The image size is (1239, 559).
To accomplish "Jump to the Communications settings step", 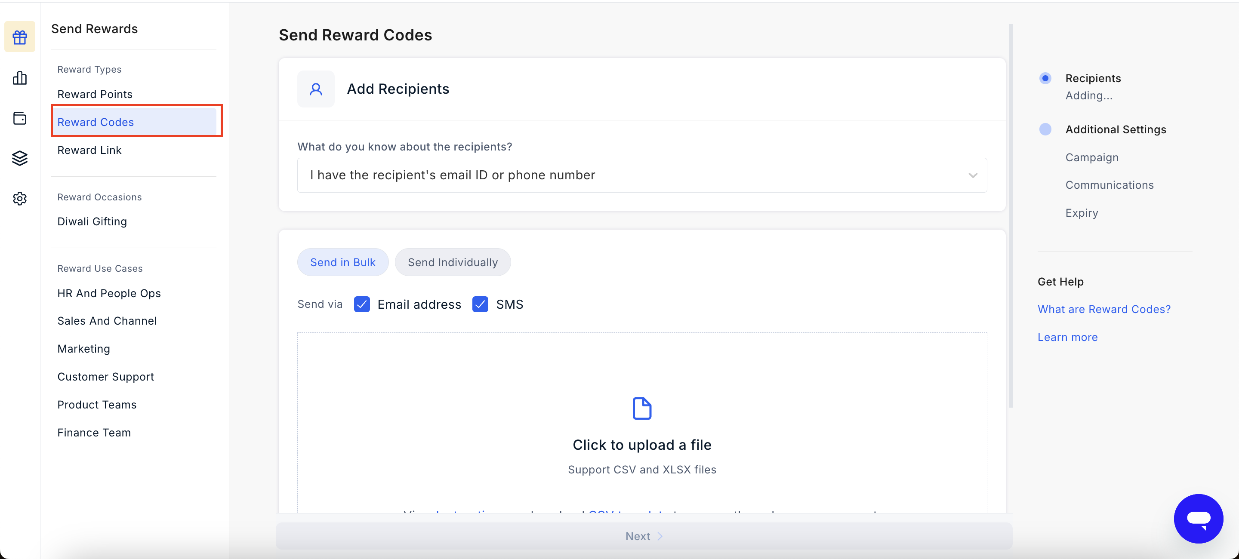I will (1109, 185).
